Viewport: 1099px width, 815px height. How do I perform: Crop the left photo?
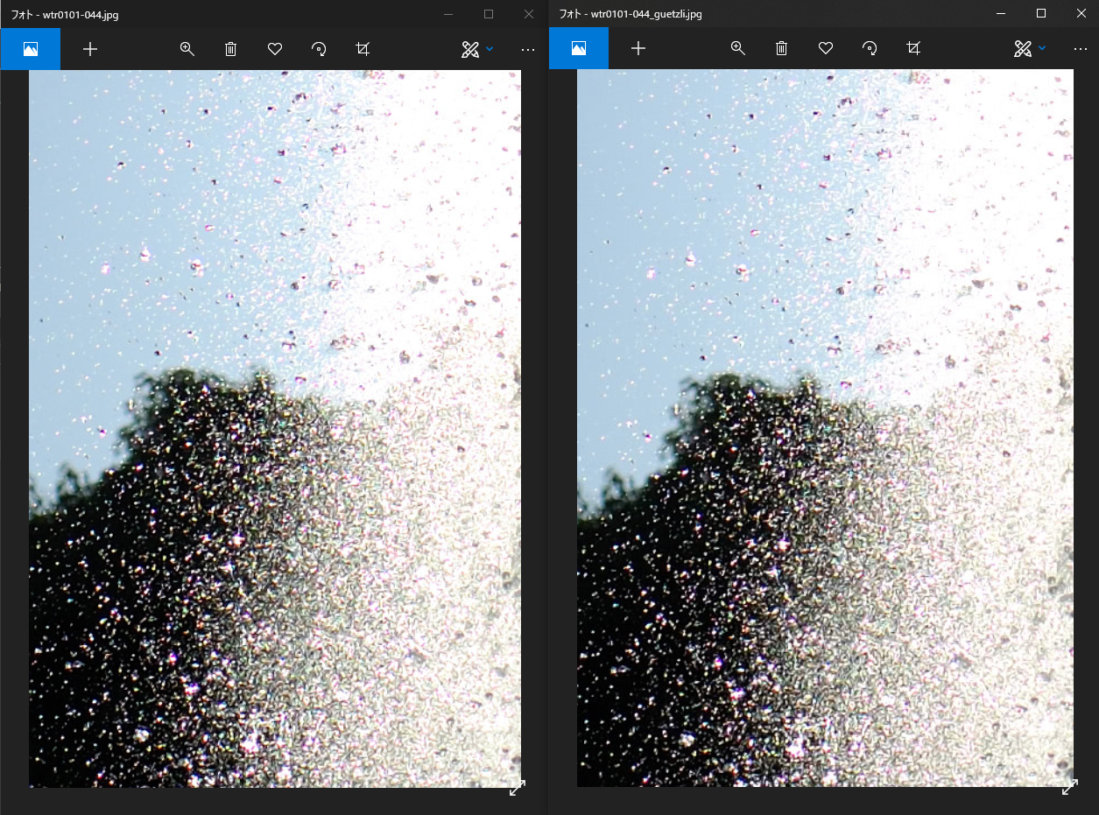(x=363, y=49)
